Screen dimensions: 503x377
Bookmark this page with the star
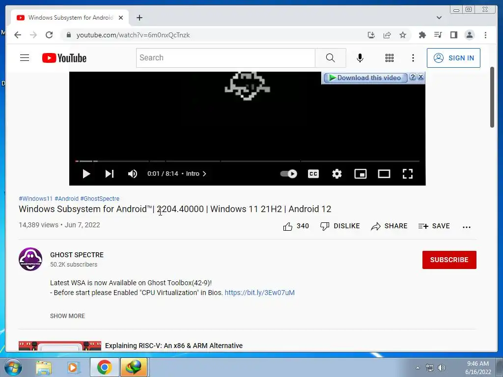403,35
